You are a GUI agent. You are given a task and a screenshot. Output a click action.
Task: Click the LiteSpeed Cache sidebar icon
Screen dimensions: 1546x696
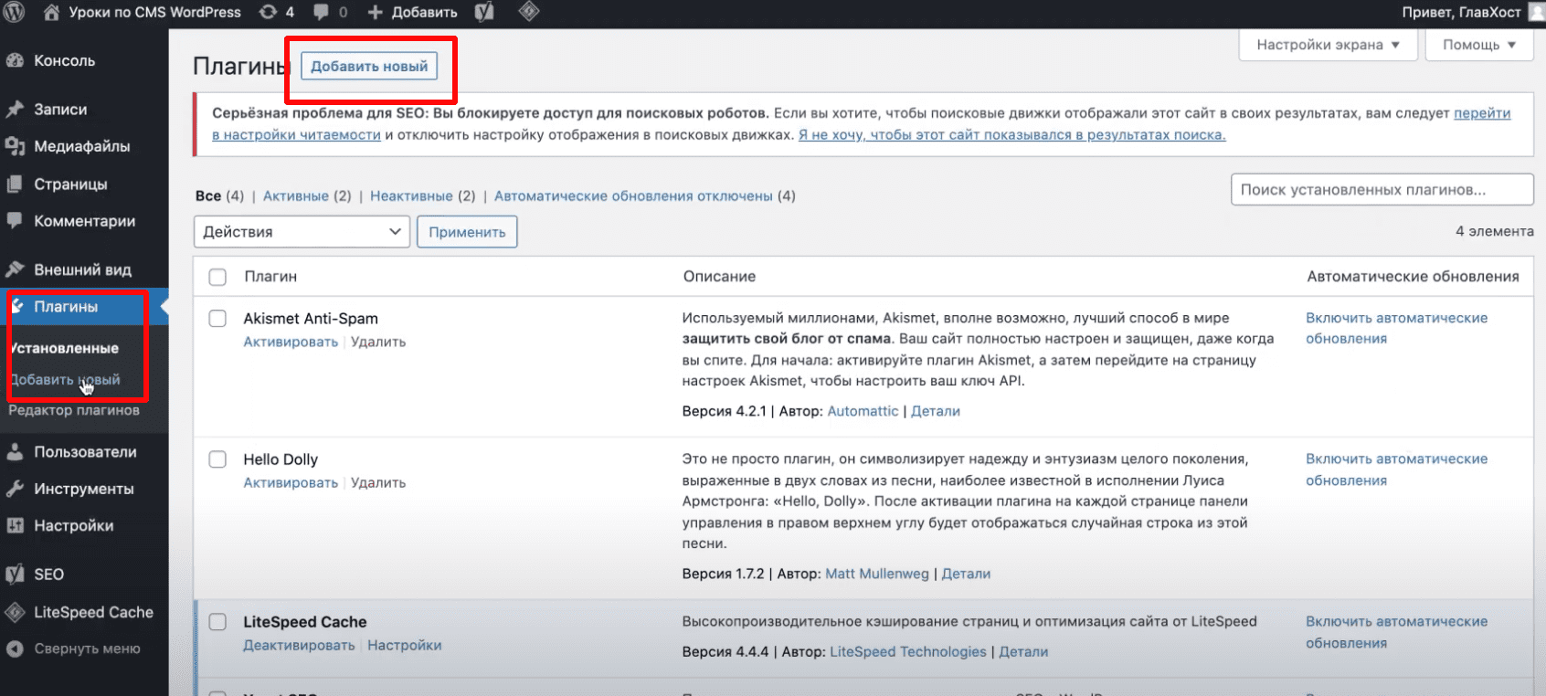point(15,612)
